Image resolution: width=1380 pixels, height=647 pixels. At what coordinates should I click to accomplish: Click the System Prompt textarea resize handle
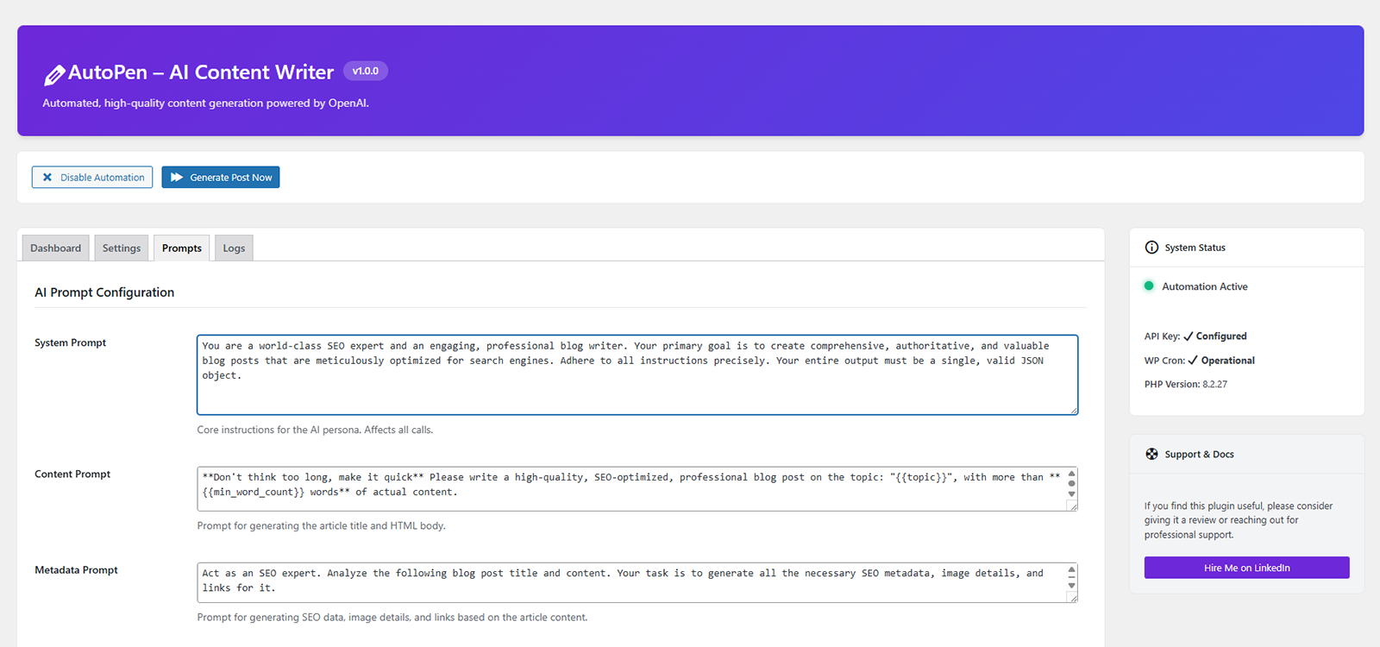(1074, 411)
